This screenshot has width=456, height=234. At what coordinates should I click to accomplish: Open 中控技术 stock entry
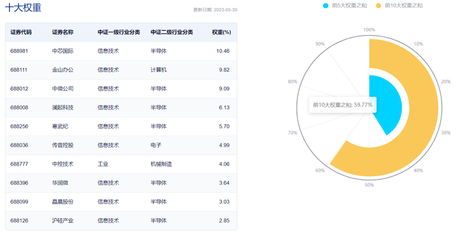63,164
